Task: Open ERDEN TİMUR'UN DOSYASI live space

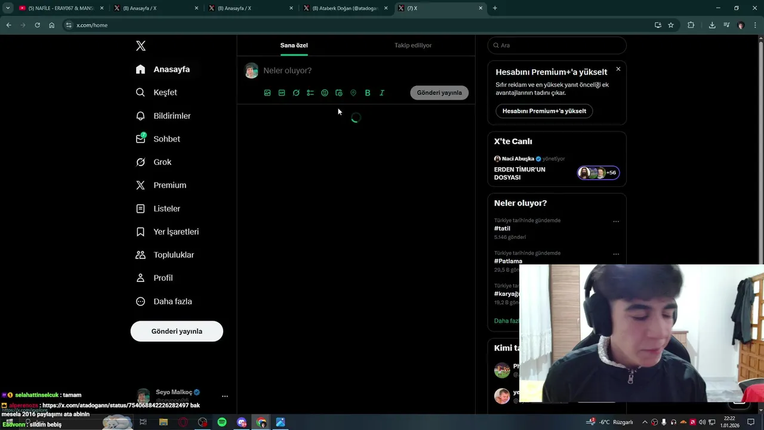Action: coord(520,173)
